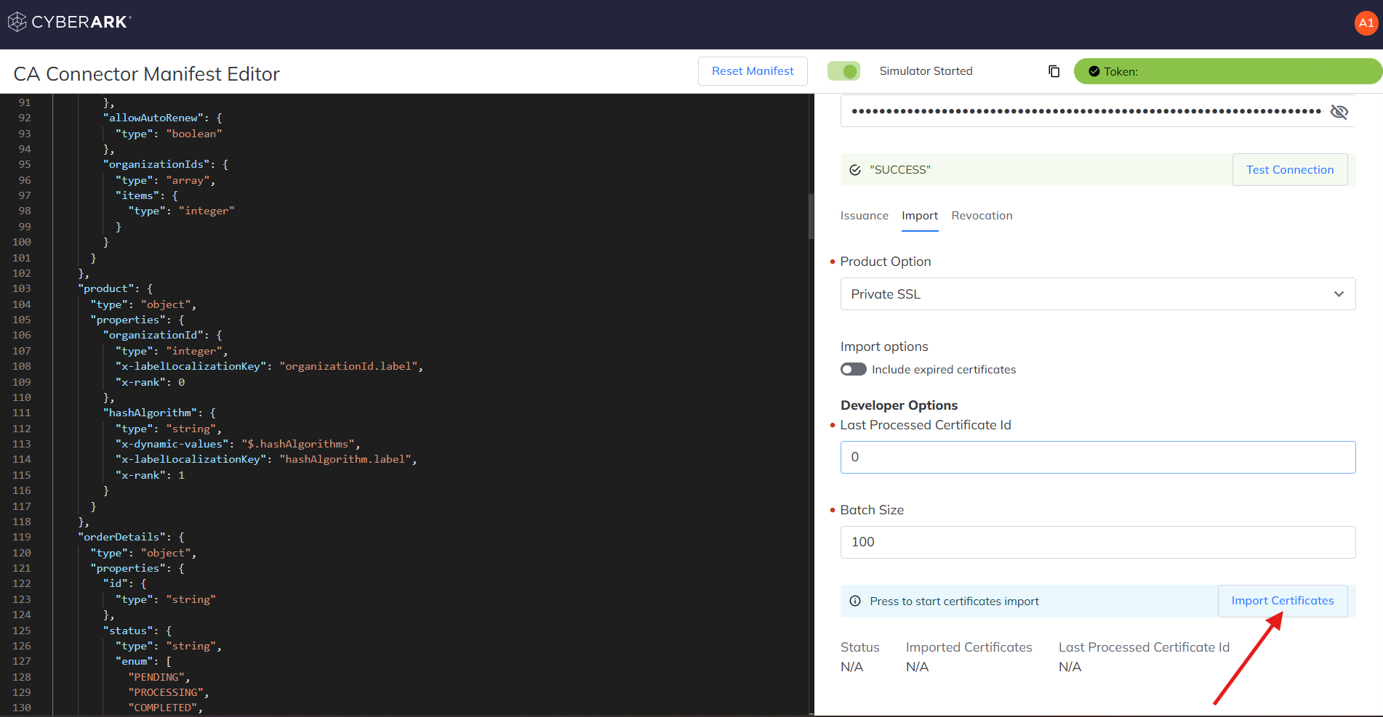Open the Revocation tab
The width and height of the screenshot is (1383, 717).
click(x=982, y=216)
